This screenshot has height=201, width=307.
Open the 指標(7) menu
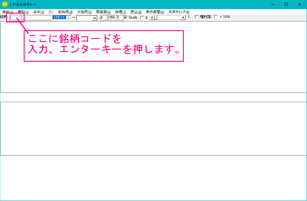(x=121, y=12)
